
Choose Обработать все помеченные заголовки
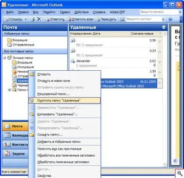click(x=64, y=155)
